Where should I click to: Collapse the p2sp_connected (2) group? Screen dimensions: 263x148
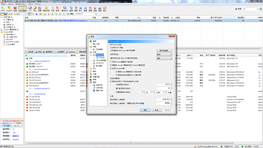[30, 61]
